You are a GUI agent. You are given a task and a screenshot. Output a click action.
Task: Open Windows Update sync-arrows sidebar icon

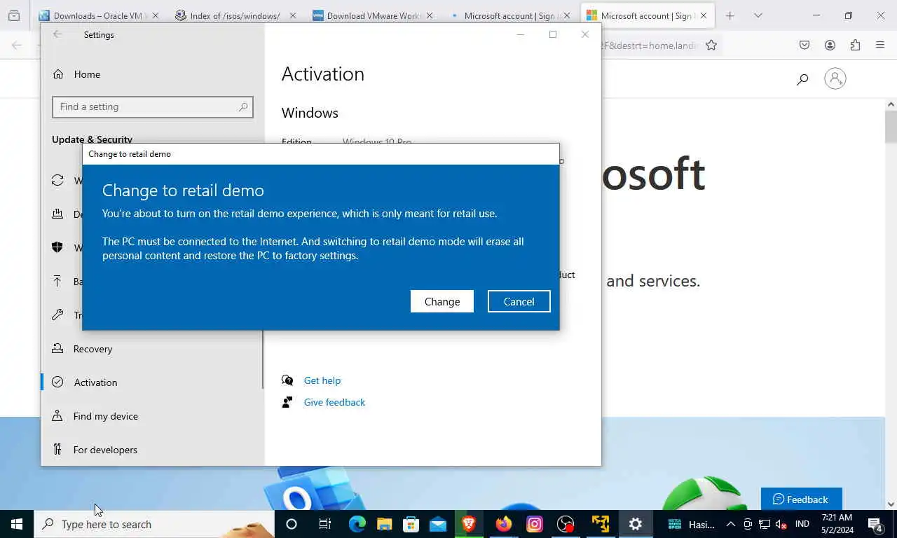click(57, 181)
